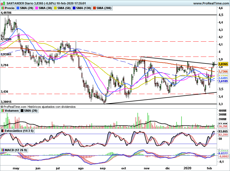Click the MACD indicator icon
The height and width of the screenshot is (171, 230).
tap(3, 150)
